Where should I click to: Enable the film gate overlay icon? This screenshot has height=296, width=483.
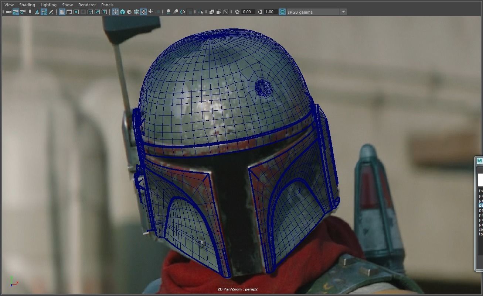click(x=69, y=12)
